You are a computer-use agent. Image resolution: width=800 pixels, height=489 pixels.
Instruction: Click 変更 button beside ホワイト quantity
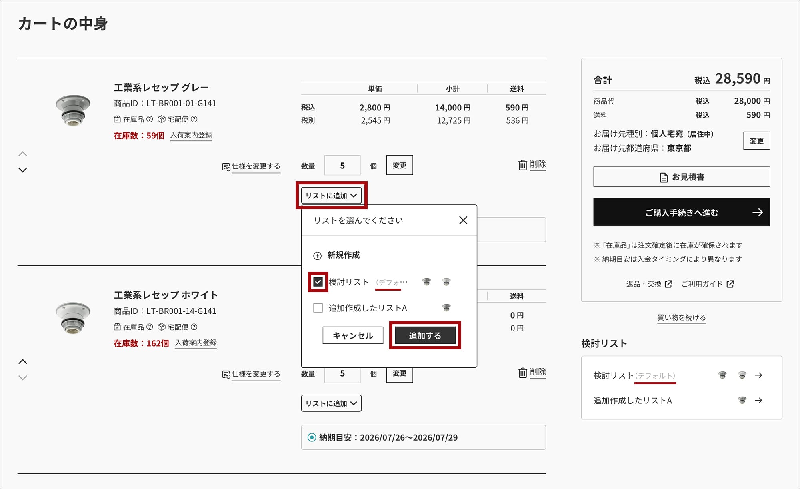click(x=400, y=374)
